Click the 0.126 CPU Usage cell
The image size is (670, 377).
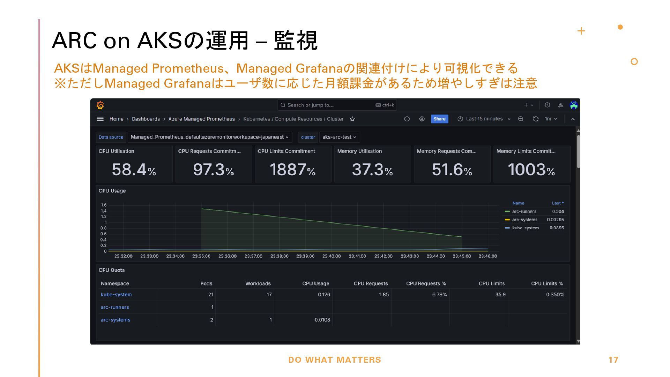[324, 295]
